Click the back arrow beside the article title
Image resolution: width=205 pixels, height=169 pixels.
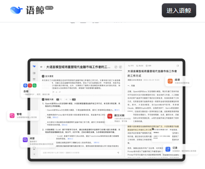(41, 67)
